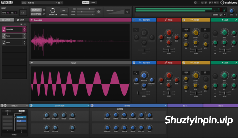Click the lightning bolt icon

(206, 3)
